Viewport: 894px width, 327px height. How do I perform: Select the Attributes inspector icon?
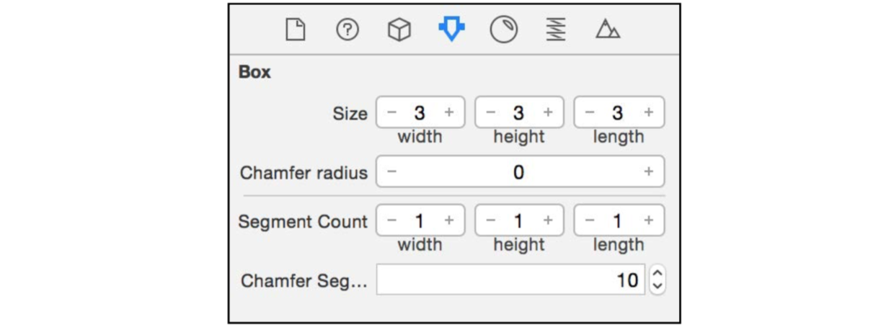(x=451, y=30)
